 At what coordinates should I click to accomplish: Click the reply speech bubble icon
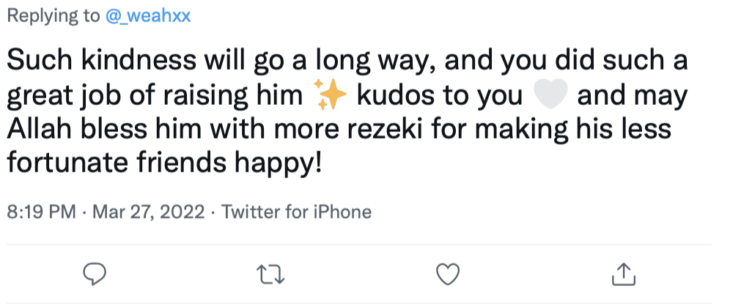coord(95,274)
